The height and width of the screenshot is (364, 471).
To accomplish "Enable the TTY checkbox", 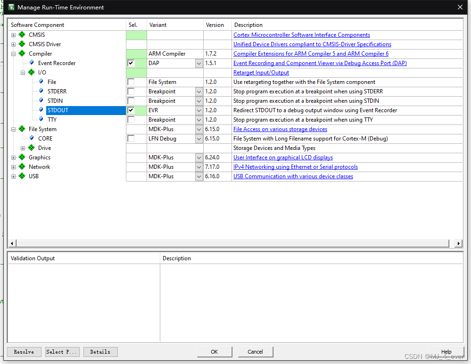I will 131,120.
